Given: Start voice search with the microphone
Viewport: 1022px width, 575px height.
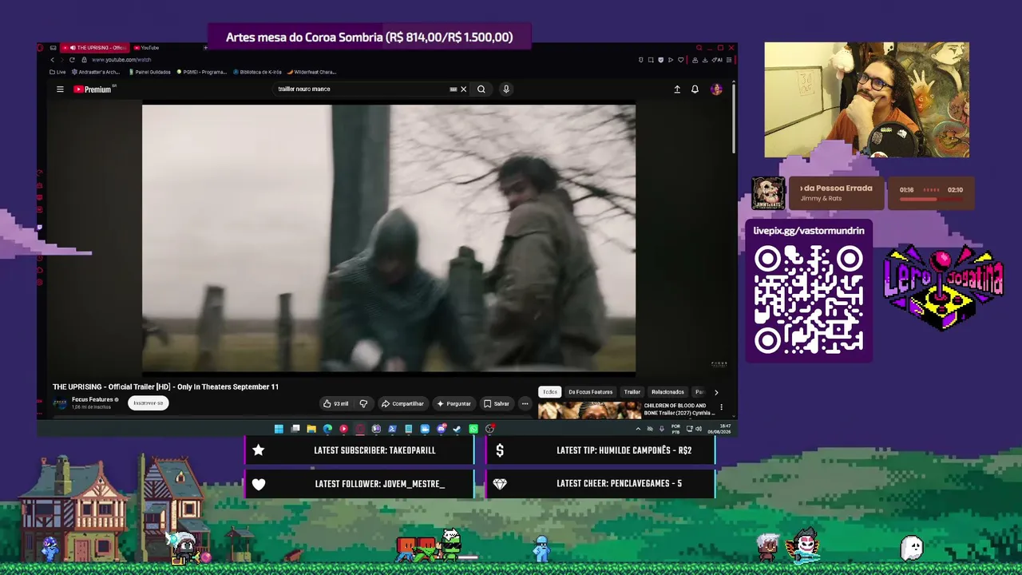Looking at the screenshot, I should pyautogui.click(x=505, y=89).
